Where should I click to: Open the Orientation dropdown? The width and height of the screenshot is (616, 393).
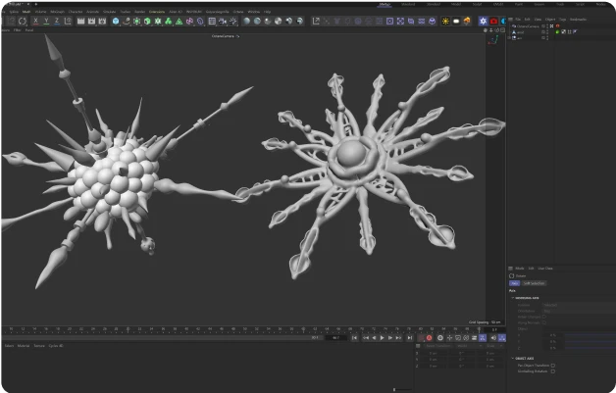point(579,311)
